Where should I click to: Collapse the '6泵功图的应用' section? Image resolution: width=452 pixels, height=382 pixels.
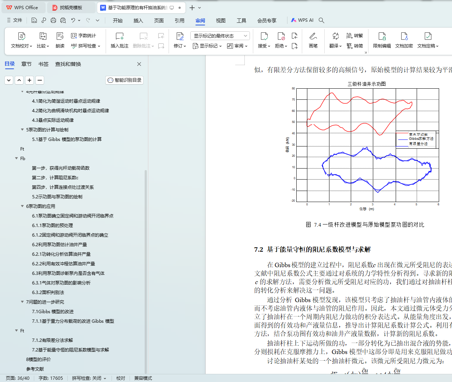[22, 206]
